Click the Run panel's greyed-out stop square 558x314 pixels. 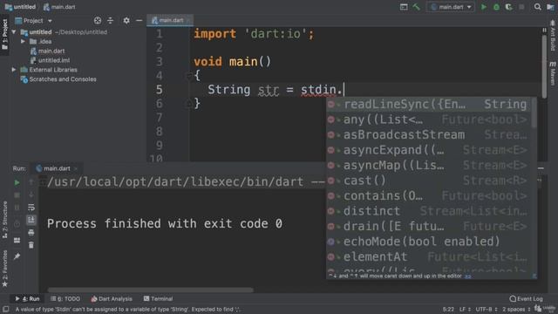(17, 195)
